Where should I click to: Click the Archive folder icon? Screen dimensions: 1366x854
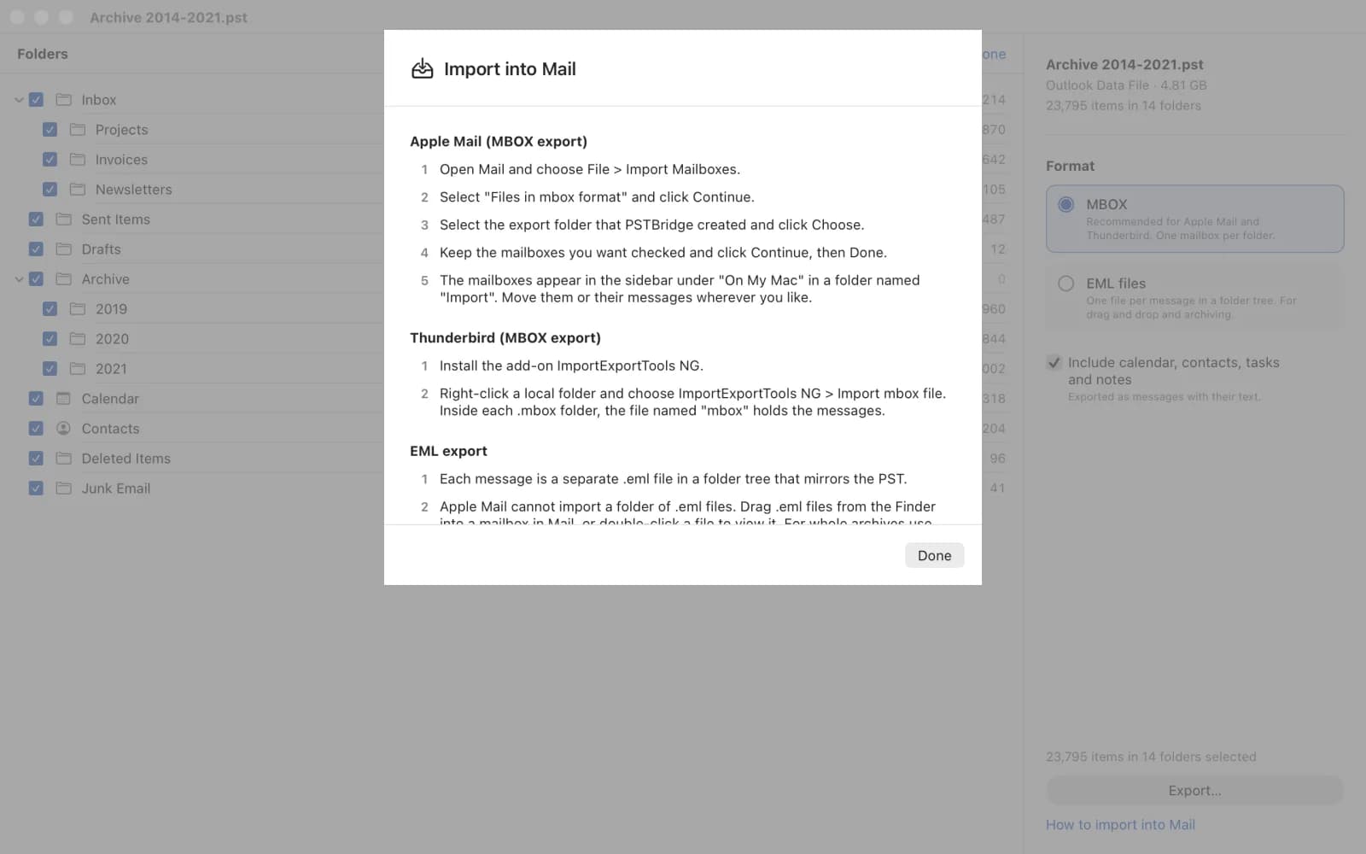63,278
